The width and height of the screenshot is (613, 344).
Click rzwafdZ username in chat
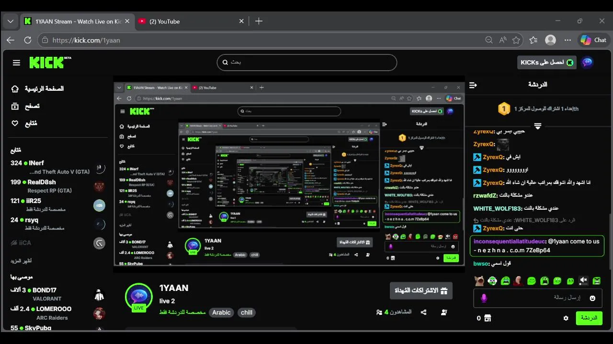[x=485, y=195]
